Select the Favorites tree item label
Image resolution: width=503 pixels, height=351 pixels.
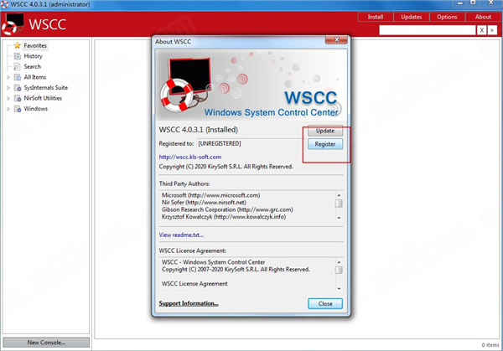pos(35,45)
